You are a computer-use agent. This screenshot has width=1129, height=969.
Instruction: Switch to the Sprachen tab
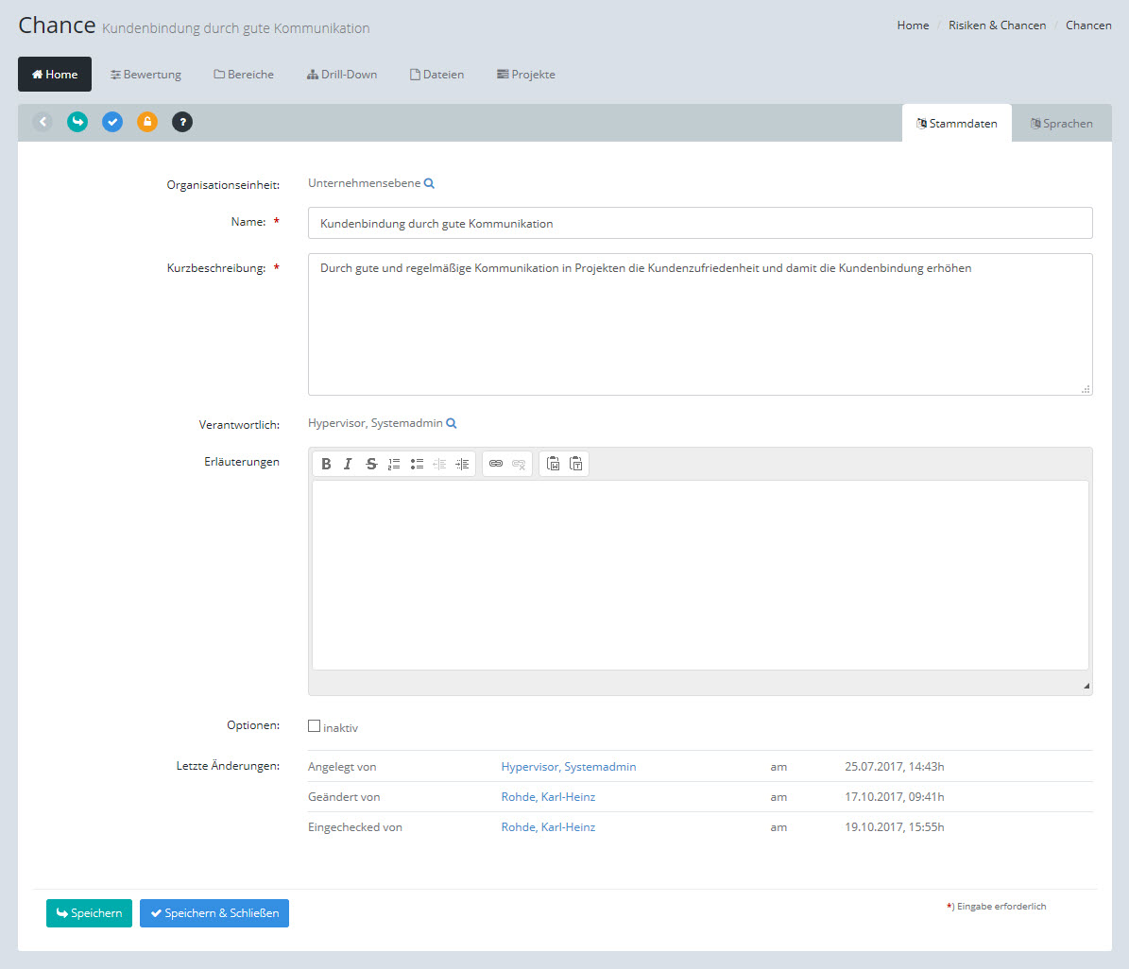[x=1061, y=124]
